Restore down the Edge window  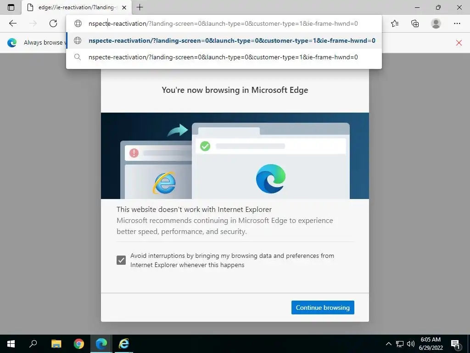point(438,7)
